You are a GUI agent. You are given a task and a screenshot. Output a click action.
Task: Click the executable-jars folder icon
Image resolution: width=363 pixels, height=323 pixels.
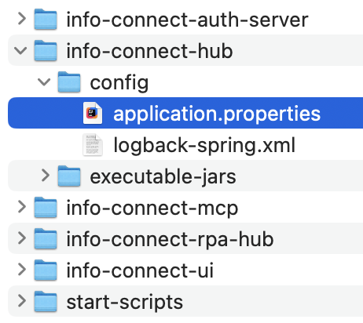69,176
